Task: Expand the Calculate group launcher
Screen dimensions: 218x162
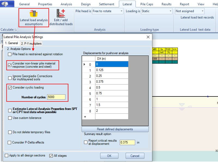Action: pyautogui.click(x=16, y=30)
